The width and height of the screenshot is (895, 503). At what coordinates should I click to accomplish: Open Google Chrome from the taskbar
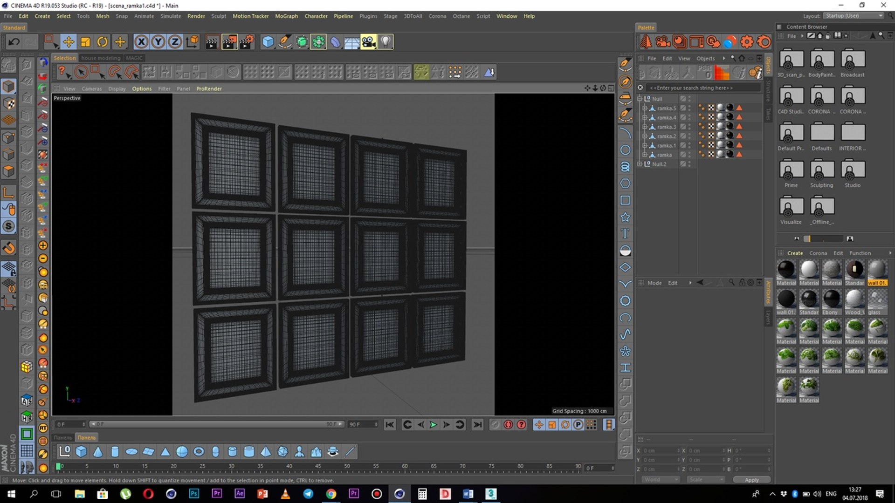point(331,494)
